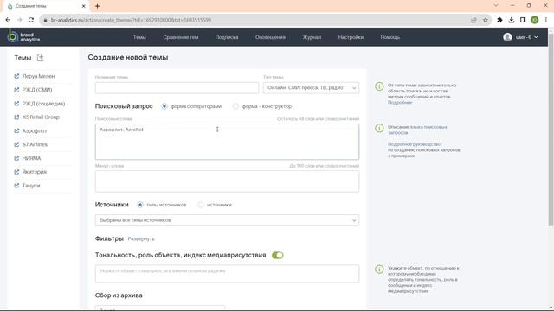Viewport: 554px width, 311px height.
Task: Open the Журнал menu item
Action: (x=312, y=37)
